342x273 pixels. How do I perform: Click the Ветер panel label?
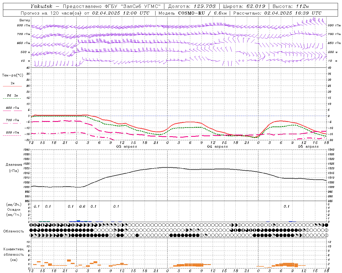coord(25,20)
